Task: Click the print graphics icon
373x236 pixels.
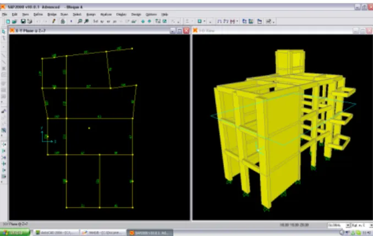Action: pos(30,21)
